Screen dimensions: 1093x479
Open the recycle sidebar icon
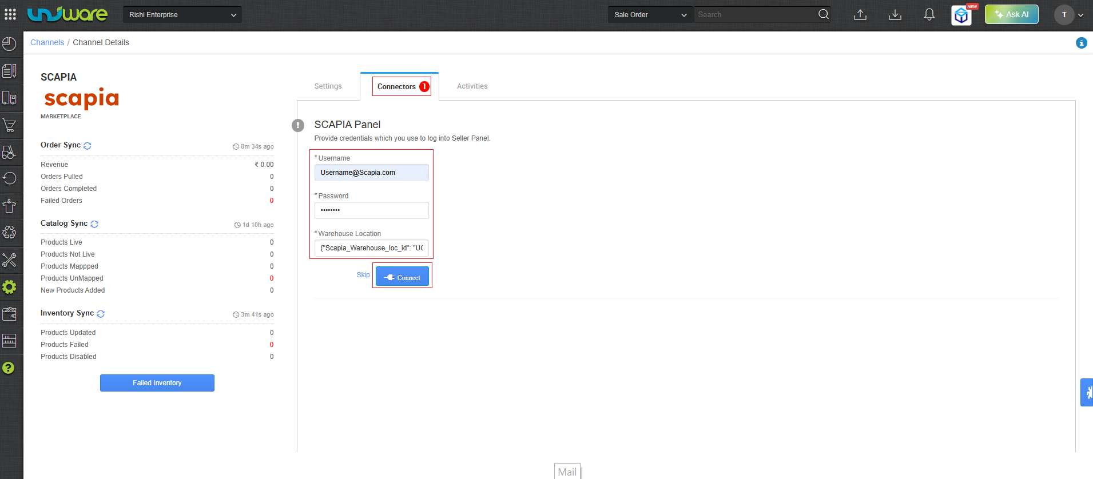click(10, 232)
